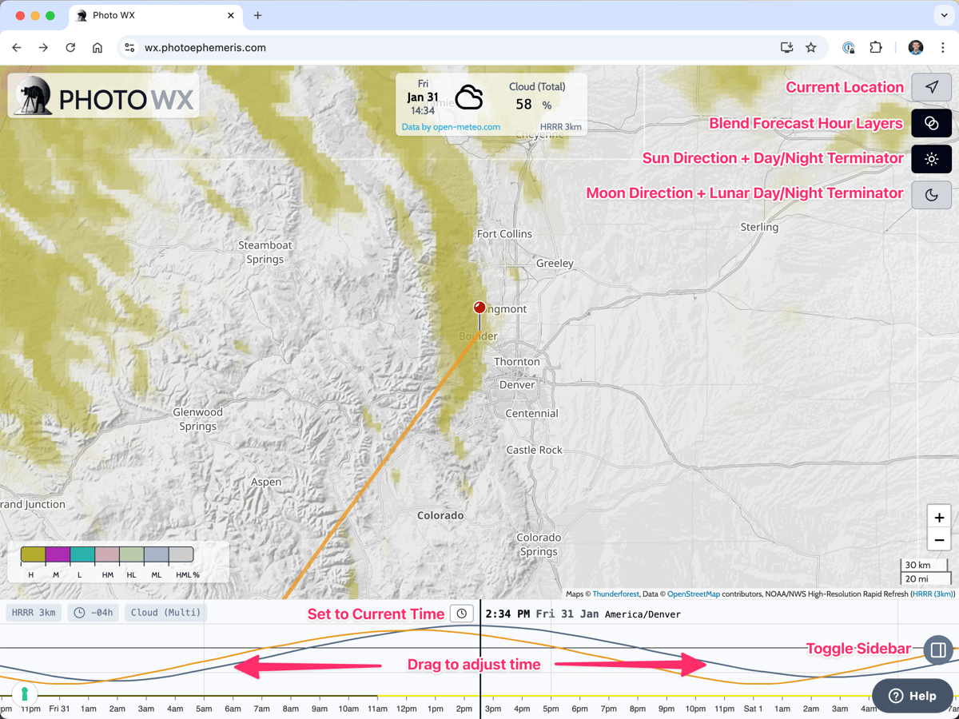Toggle the sidebar panel button
Screen dimensions: 959x719
938,649
